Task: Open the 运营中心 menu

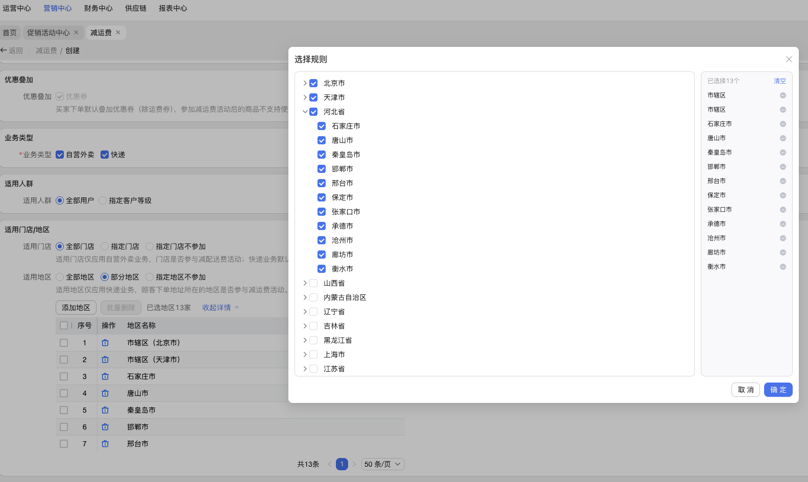Action: coord(17,8)
